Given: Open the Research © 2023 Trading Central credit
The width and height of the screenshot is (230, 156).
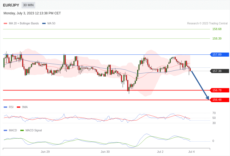Looking at the screenshot, I should (207, 24).
